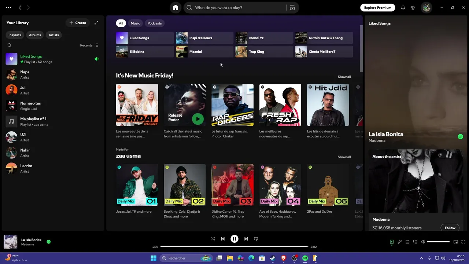This screenshot has height=264, width=469.
Task: Select the Music filter tab
Action: pos(135,23)
